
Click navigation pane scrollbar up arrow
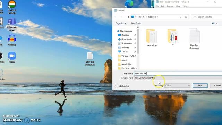(138, 28)
